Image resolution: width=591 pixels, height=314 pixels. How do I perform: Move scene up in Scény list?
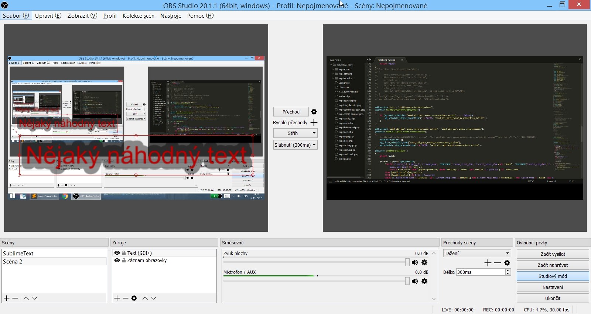pyautogui.click(x=26, y=298)
